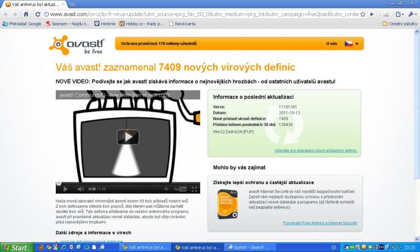
Task: Open the Windows Start button
Action: pos(17,247)
